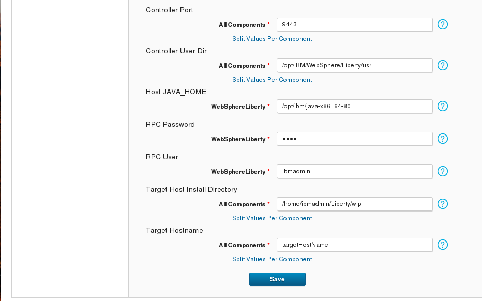Focus the Controller Port input showing 9443
482x301 pixels.
(354, 24)
